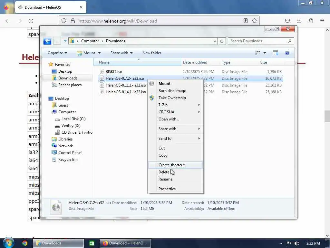
Task: Sort by the Type column header
Action: (x=239, y=62)
